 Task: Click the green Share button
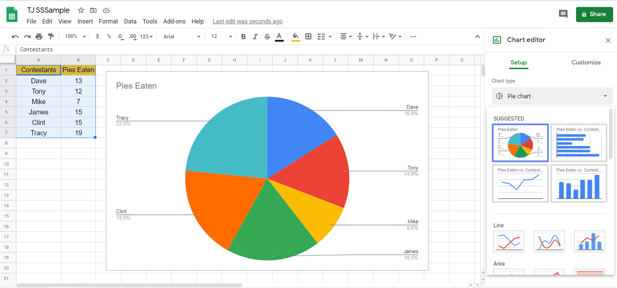click(594, 14)
